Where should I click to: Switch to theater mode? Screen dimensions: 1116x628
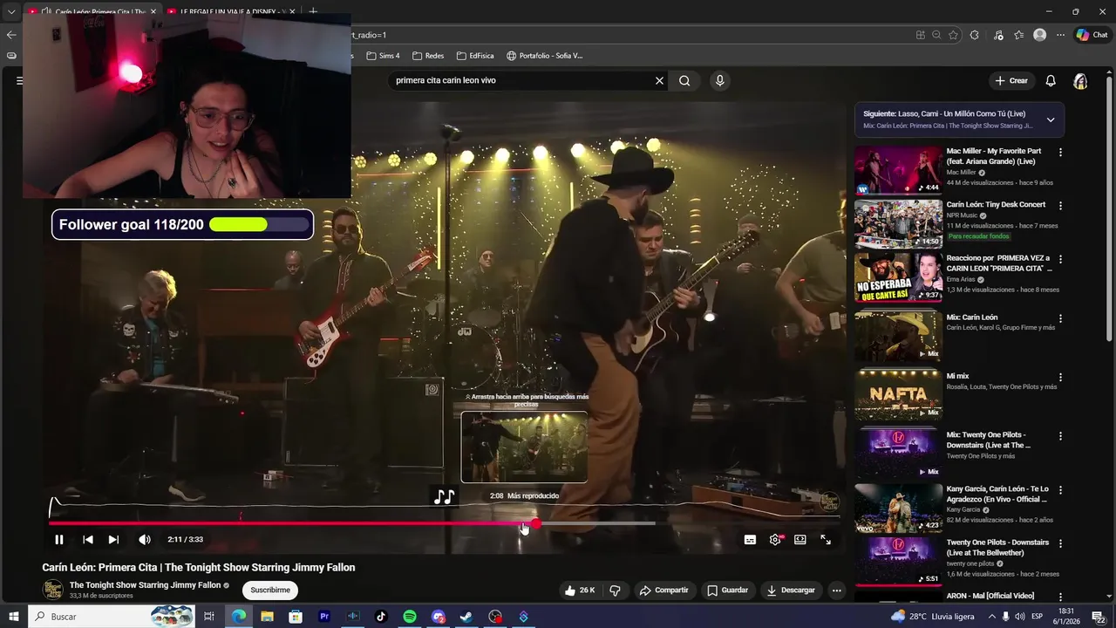(800, 540)
